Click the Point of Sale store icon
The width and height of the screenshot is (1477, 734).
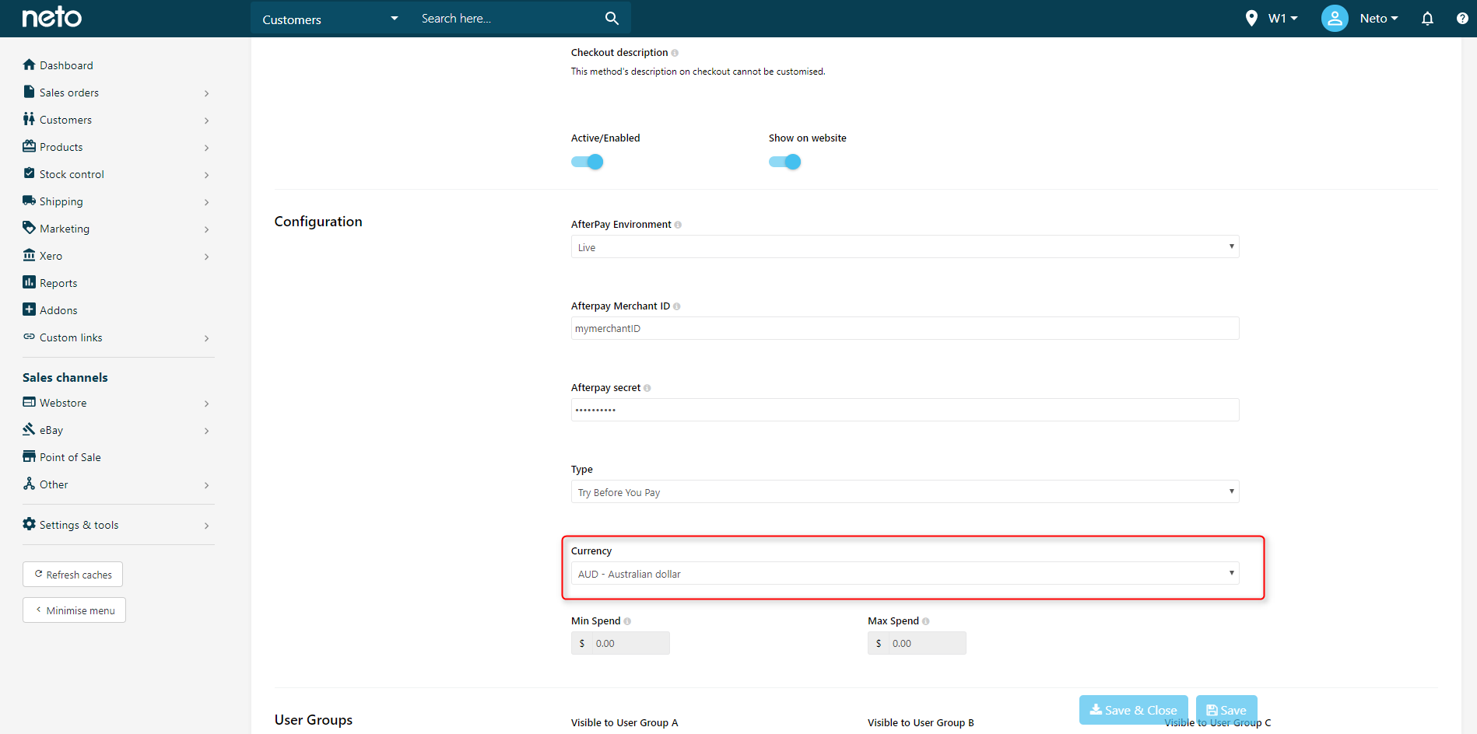coord(29,456)
